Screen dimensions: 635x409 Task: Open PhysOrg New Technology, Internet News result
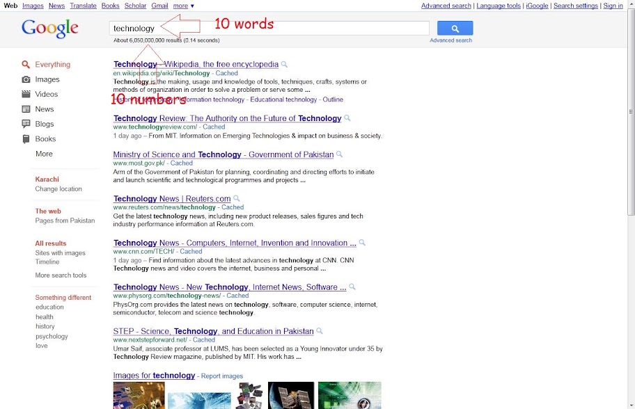point(230,287)
